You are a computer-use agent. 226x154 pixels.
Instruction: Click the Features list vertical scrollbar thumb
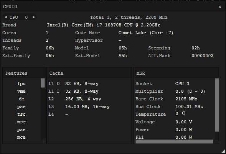pyautogui.click(x=43, y=83)
